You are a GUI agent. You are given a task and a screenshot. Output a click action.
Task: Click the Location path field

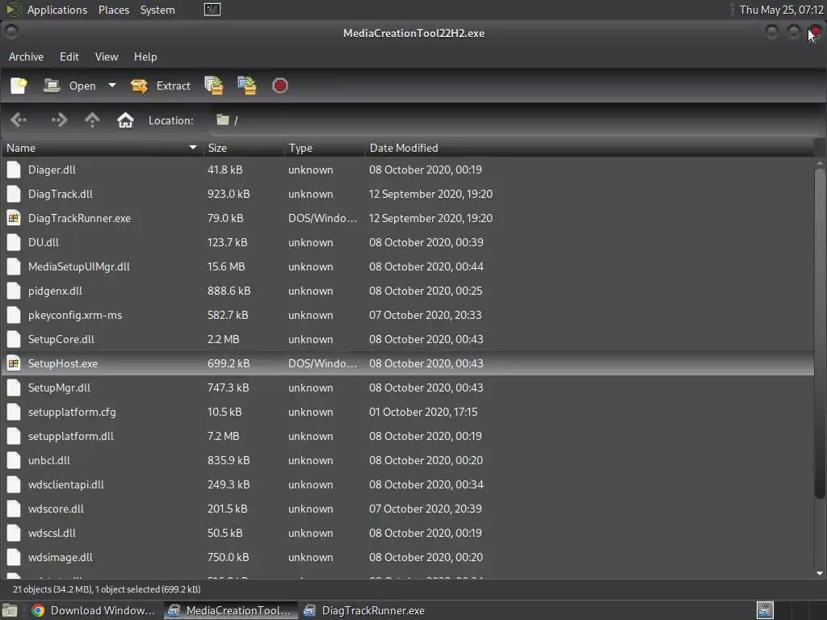(517, 120)
